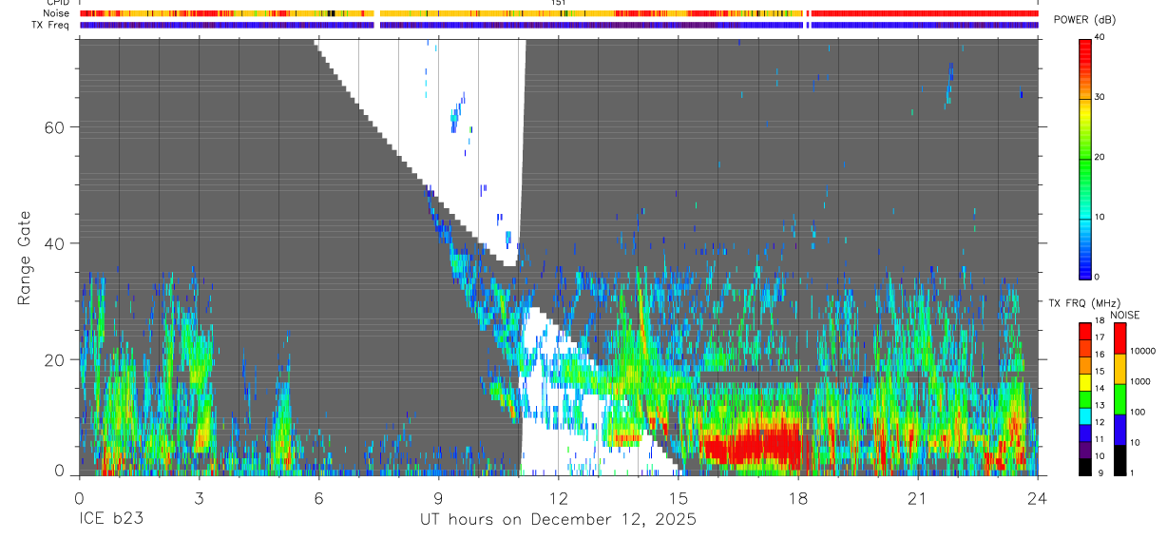
Task: Click the green middle of POWER color bar
Action: pyautogui.click(x=1084, y=157)
